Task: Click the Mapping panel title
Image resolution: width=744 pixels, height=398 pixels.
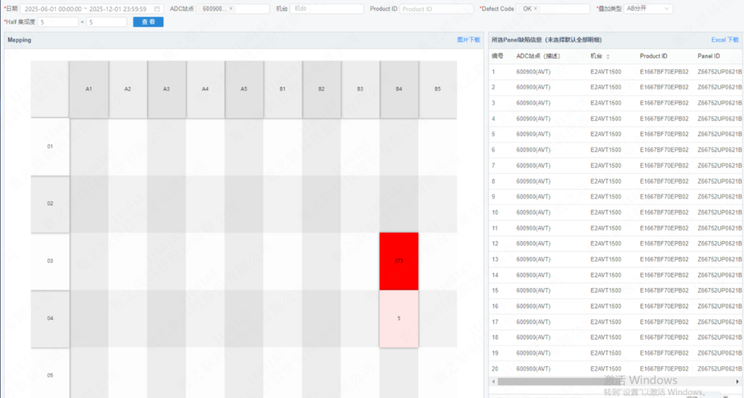Action: click(x=19, y=40)
